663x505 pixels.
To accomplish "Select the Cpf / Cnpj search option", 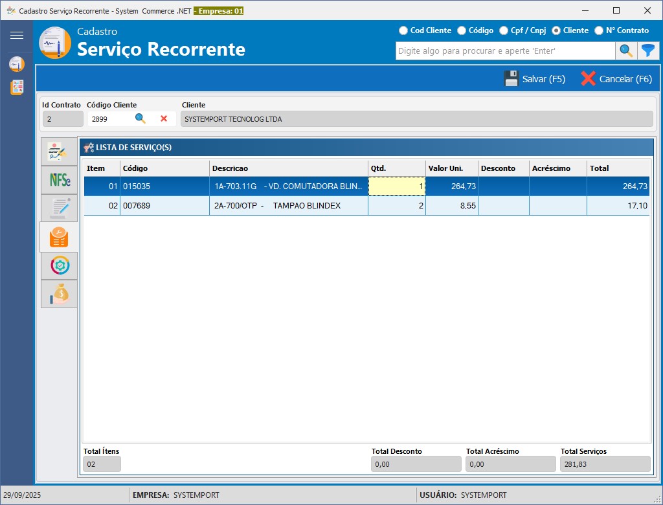I will click(x=504, y=30).
